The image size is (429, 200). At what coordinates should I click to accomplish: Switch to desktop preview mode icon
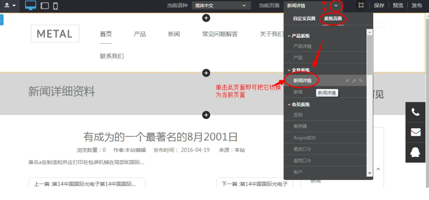point(31,6)
